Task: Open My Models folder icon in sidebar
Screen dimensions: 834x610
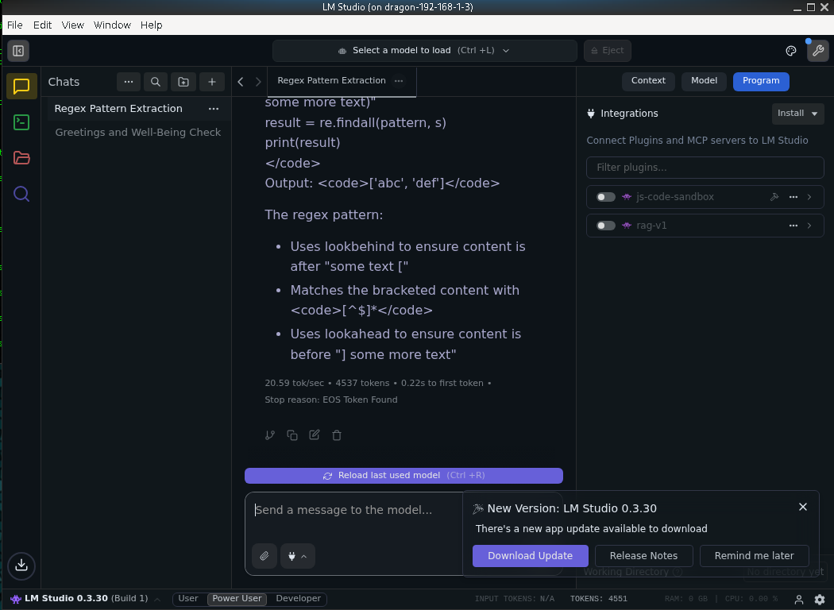Action: [x=21, y=158]
